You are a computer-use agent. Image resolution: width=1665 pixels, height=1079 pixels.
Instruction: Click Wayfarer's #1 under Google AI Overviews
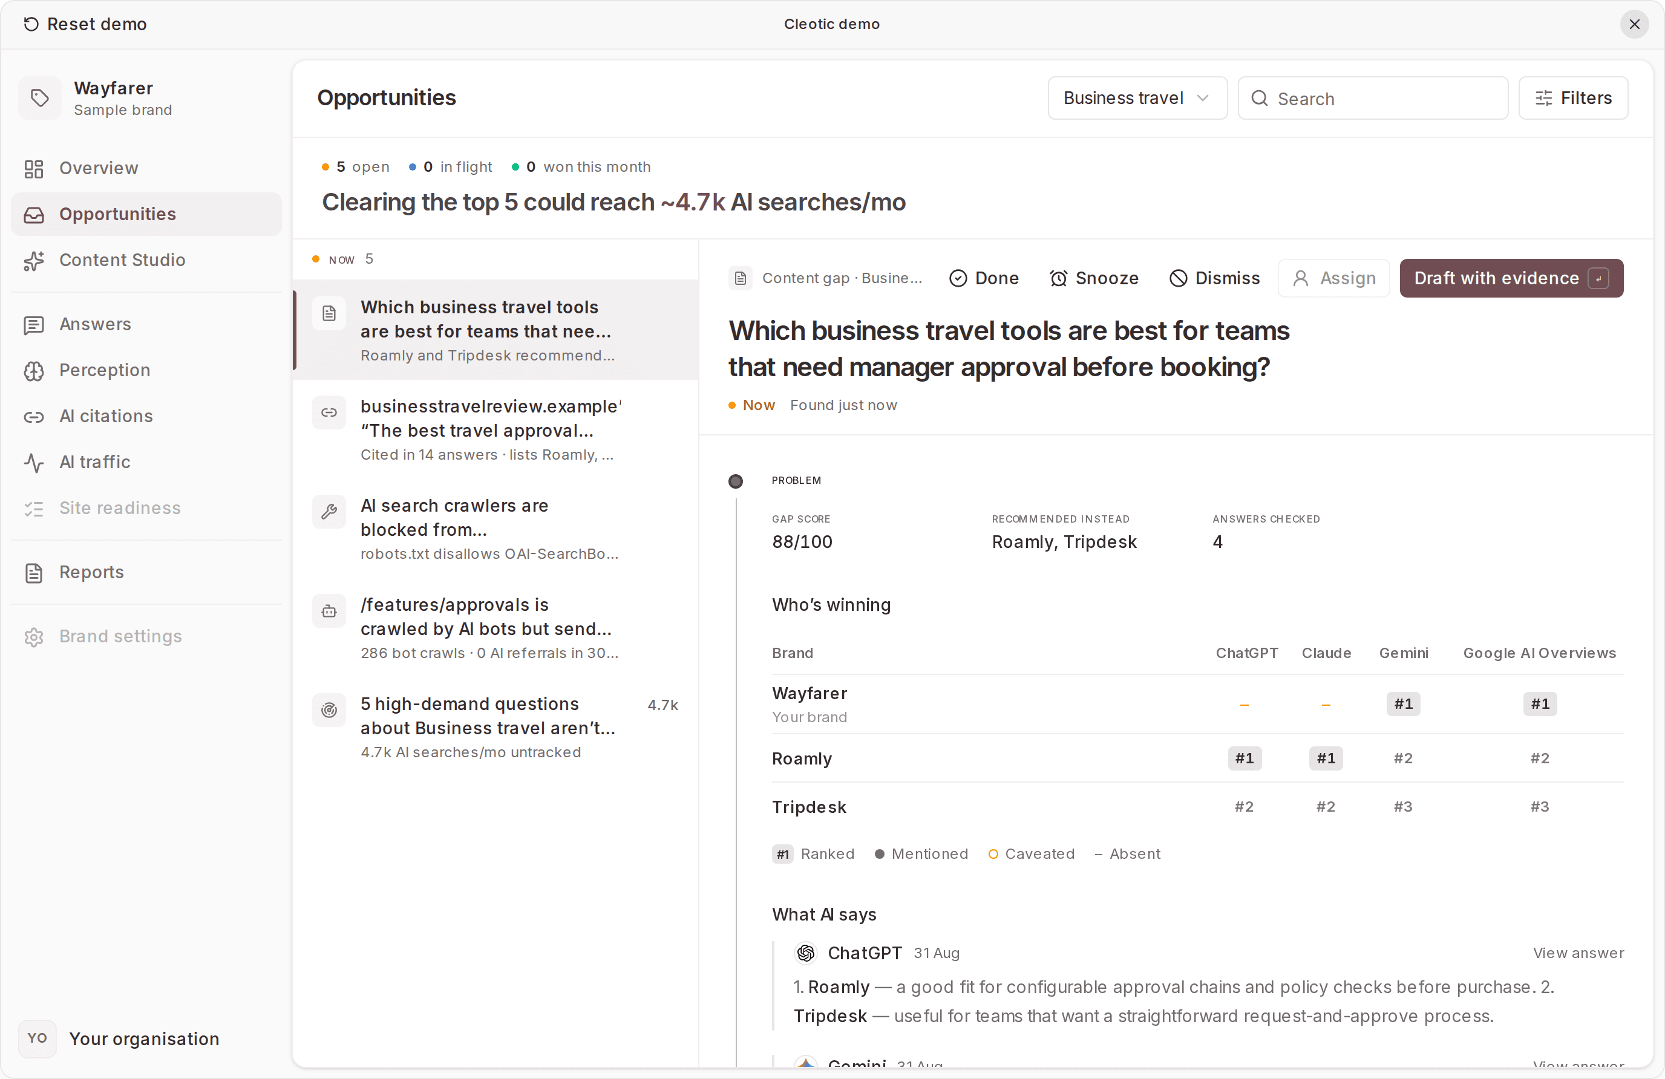click(1540, 704)
